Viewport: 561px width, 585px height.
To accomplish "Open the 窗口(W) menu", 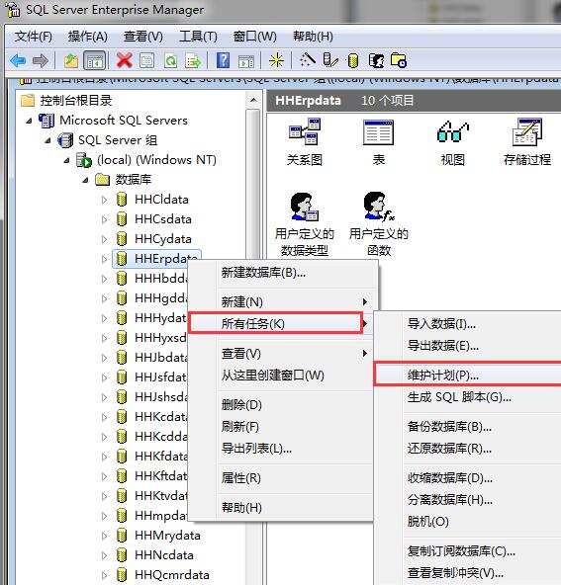I will pyautogui.click(x=254, y=37).
